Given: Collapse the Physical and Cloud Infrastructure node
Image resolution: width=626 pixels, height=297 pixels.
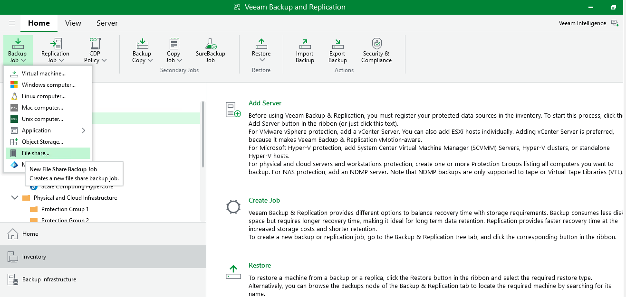Looking at the screenshot, I should tap(14, 197).
